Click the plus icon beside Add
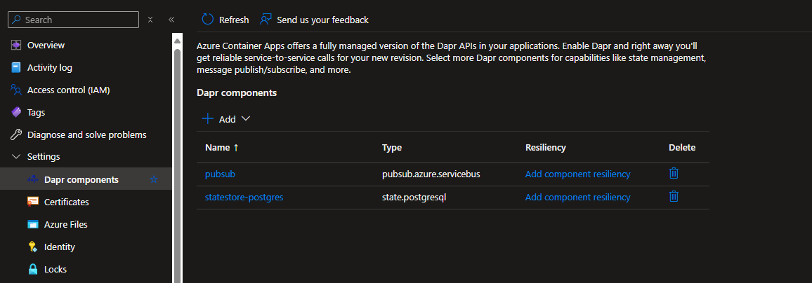 pos(208,119)
